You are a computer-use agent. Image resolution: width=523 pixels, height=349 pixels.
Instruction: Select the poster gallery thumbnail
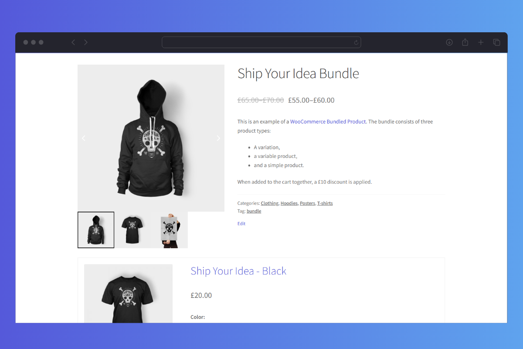click(x=170, y=230)
